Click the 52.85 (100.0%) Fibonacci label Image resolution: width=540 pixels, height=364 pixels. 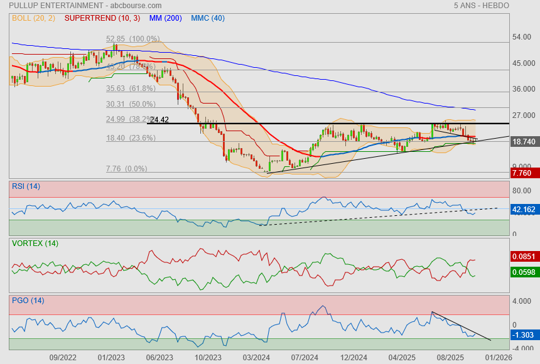point(133,39)
